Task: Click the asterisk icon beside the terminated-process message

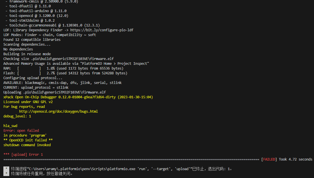Action: pos(6,169)
